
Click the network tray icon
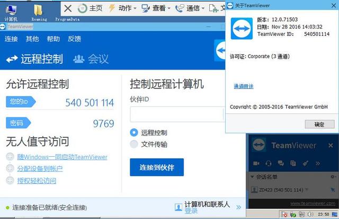(301, 214)
